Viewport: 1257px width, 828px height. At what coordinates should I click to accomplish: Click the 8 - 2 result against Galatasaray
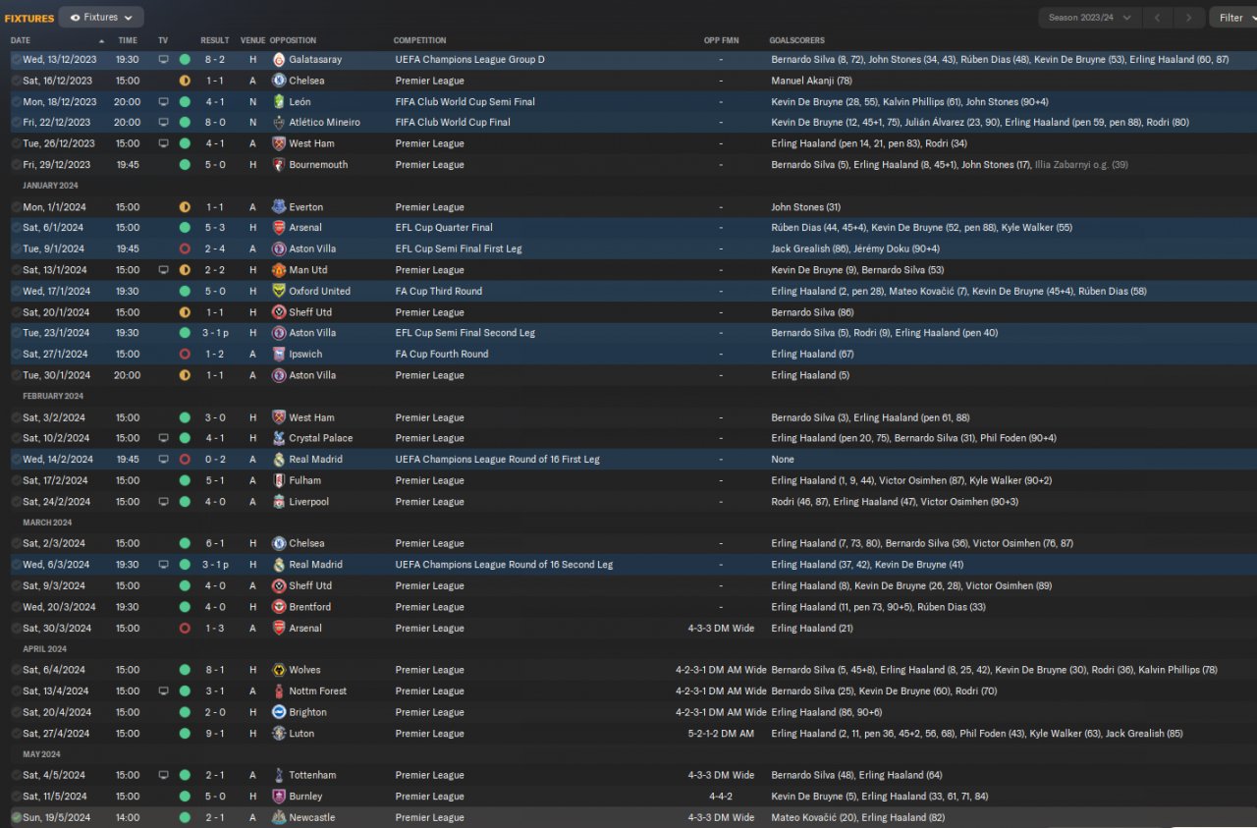[x=215, y=60]
